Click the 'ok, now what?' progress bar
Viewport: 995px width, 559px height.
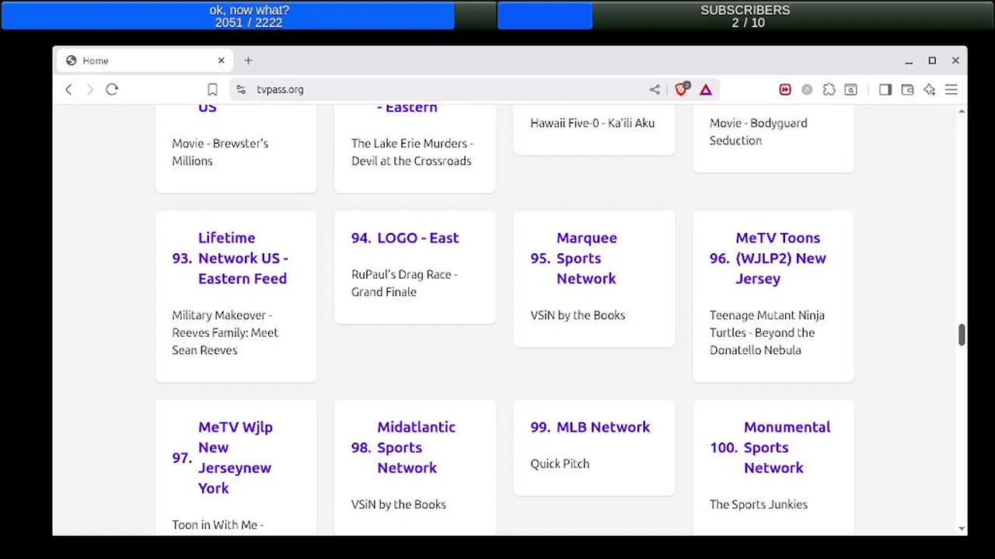coord(249,16)
